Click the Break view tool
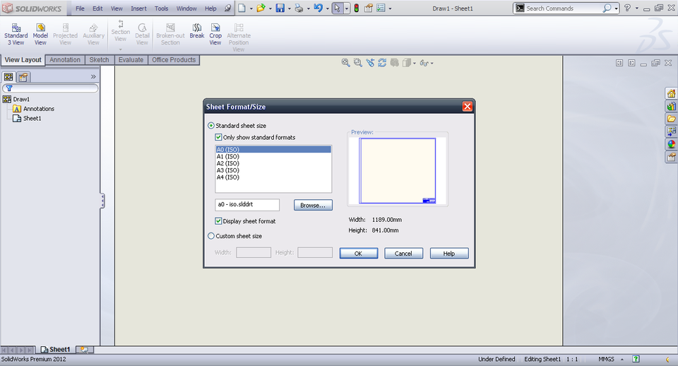This screenshot has height=366, width=678. pos(196,31)
